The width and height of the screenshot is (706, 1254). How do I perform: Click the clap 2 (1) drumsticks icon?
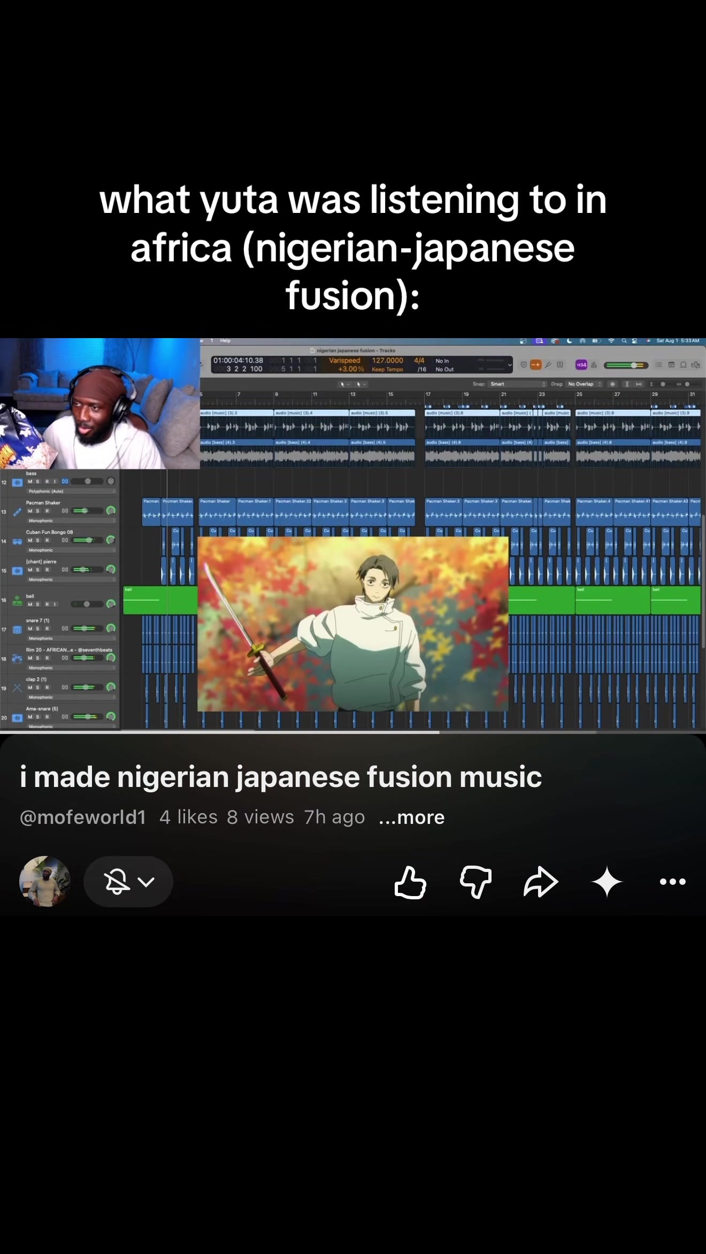pos(17,688)
